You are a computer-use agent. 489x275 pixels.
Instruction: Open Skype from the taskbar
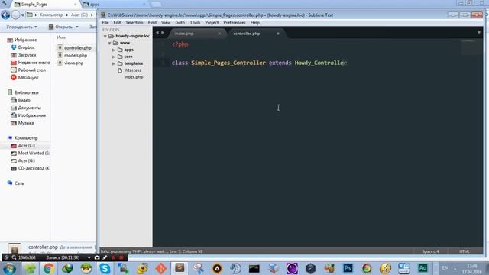point(105,268)
